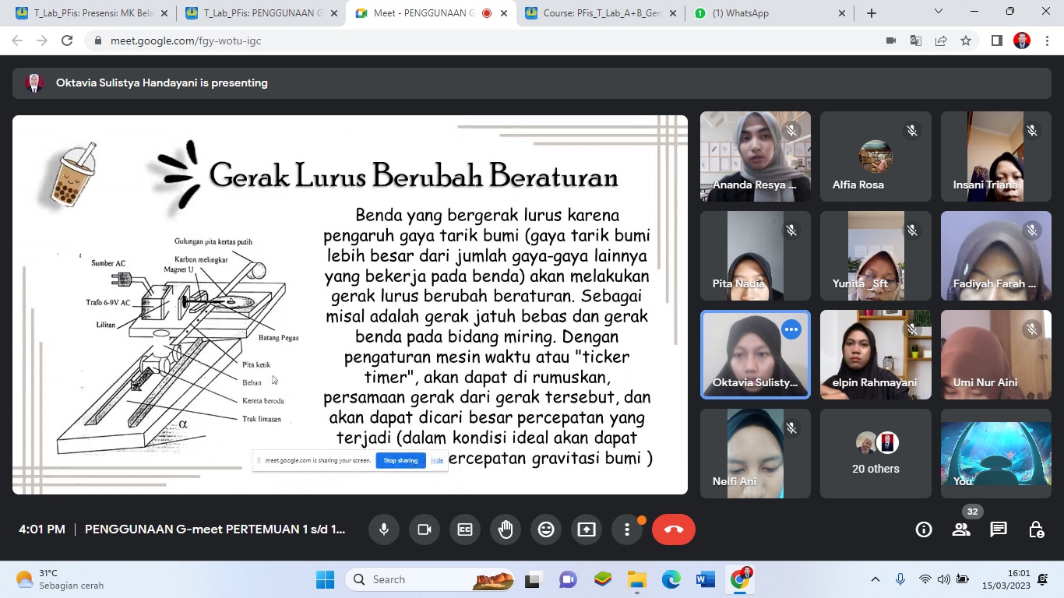Open options on Oktavia Sulistya's tile
Screen dimensions: 1064x598
click(791, 329)
